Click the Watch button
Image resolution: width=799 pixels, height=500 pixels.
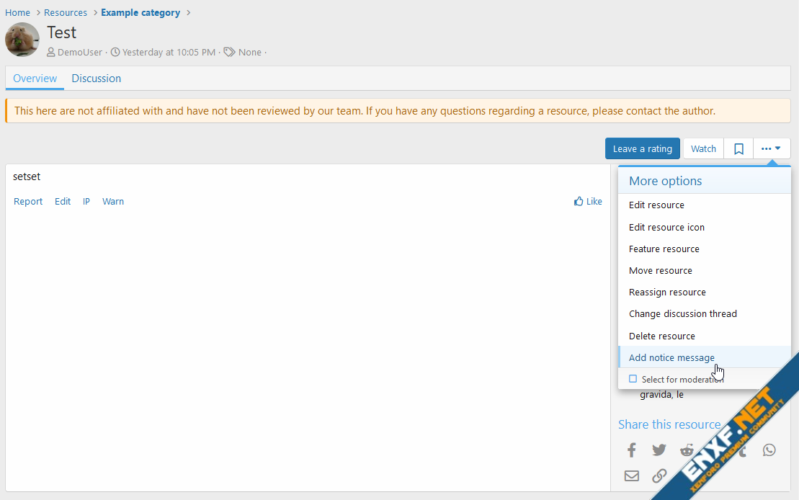point(703,148)
